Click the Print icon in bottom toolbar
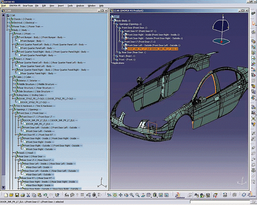Viewport: 257px width, 205px height. [23, 195]
